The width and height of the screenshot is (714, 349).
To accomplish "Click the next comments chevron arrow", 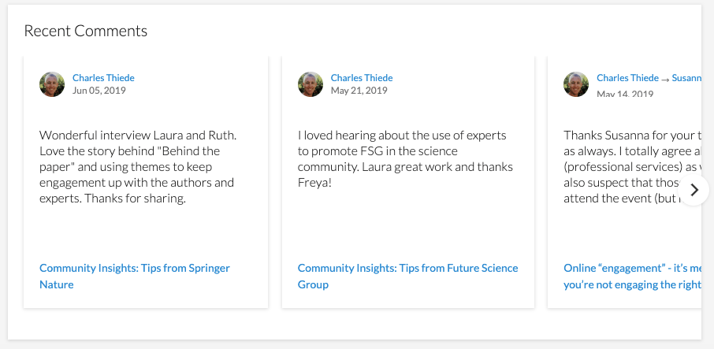I will pyautogui.click(x=694, y=190).
